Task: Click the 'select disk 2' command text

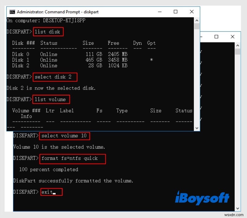Action: click(53, 77)
